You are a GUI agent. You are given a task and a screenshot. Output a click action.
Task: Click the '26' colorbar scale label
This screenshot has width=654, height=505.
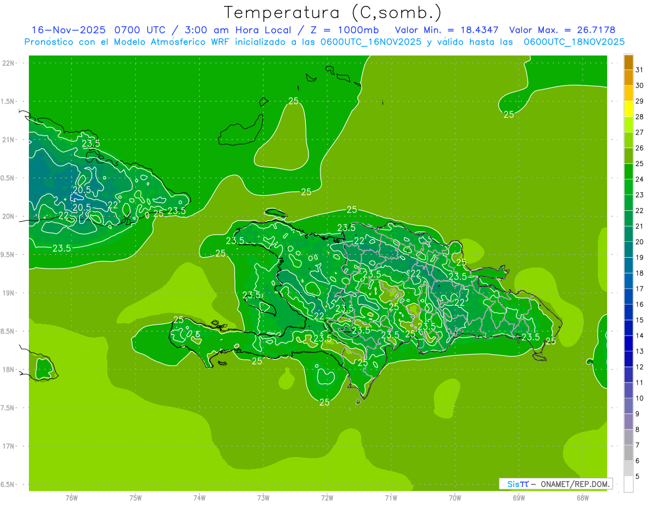pos(640,148)
